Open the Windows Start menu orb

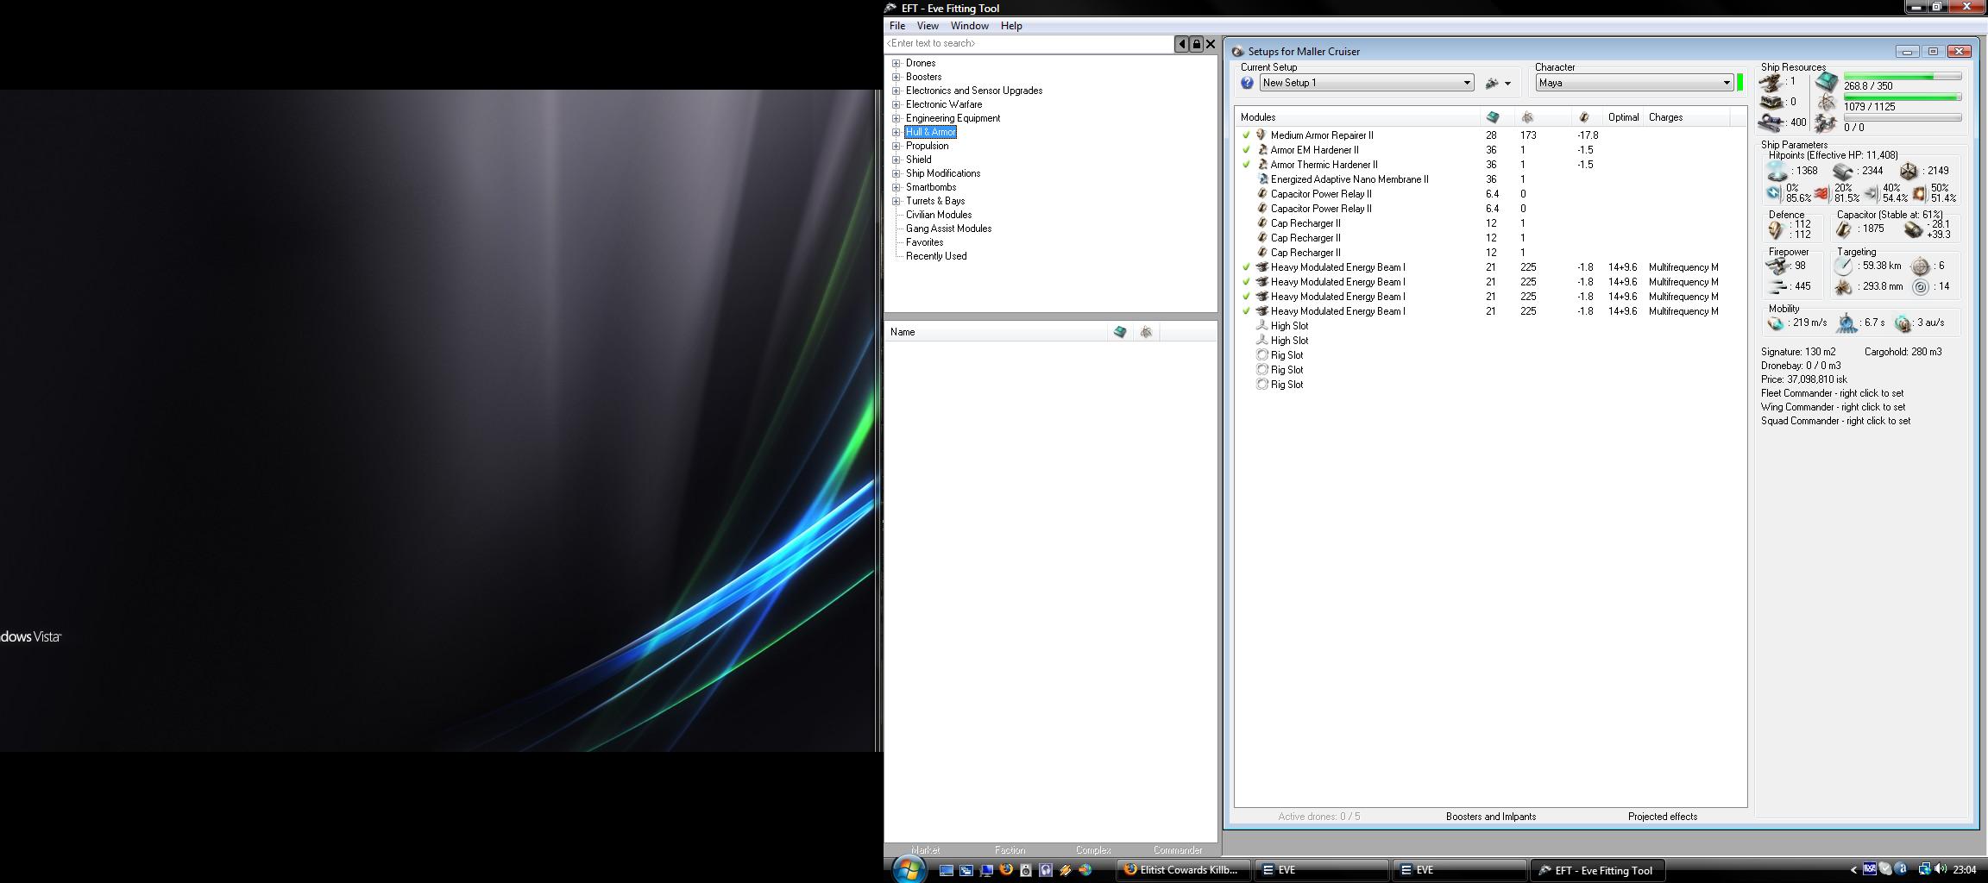(x=908, y=868)
